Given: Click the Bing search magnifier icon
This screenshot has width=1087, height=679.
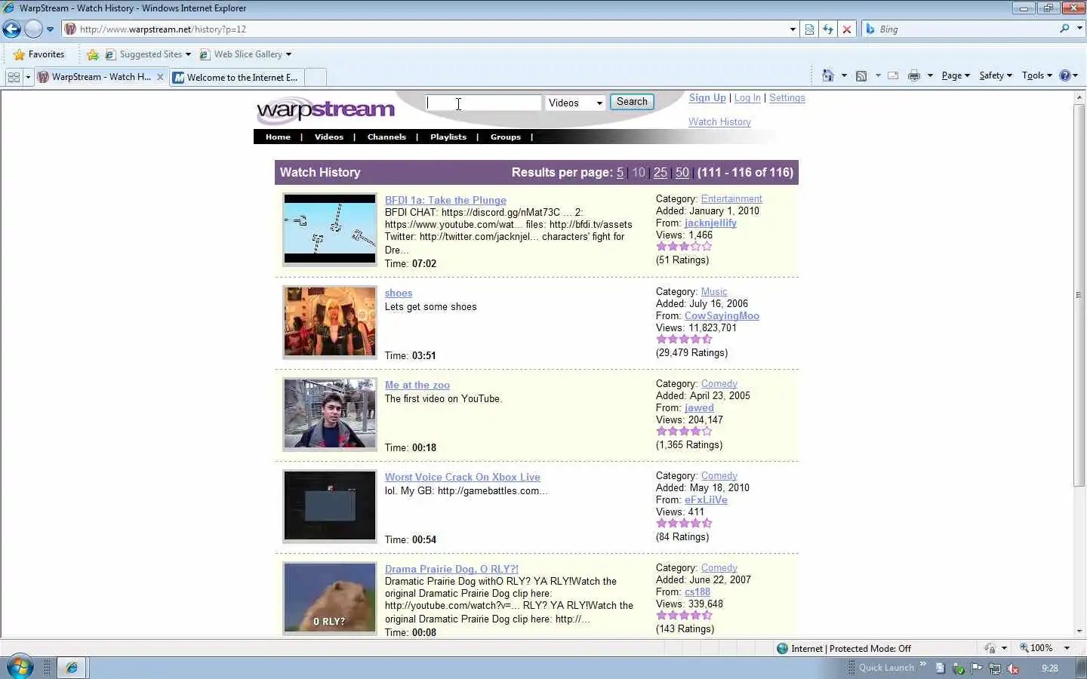Looking at the screenshot, I should [x=1064, y=29].
